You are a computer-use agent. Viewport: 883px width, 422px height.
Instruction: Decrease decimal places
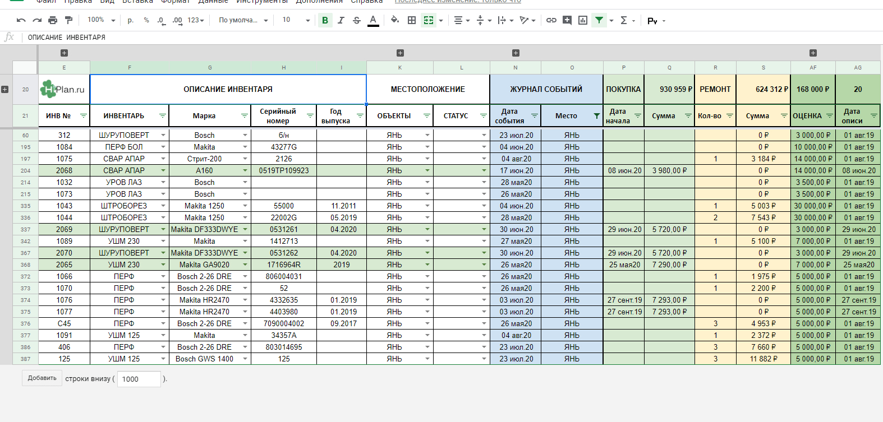tap(162, 20)
